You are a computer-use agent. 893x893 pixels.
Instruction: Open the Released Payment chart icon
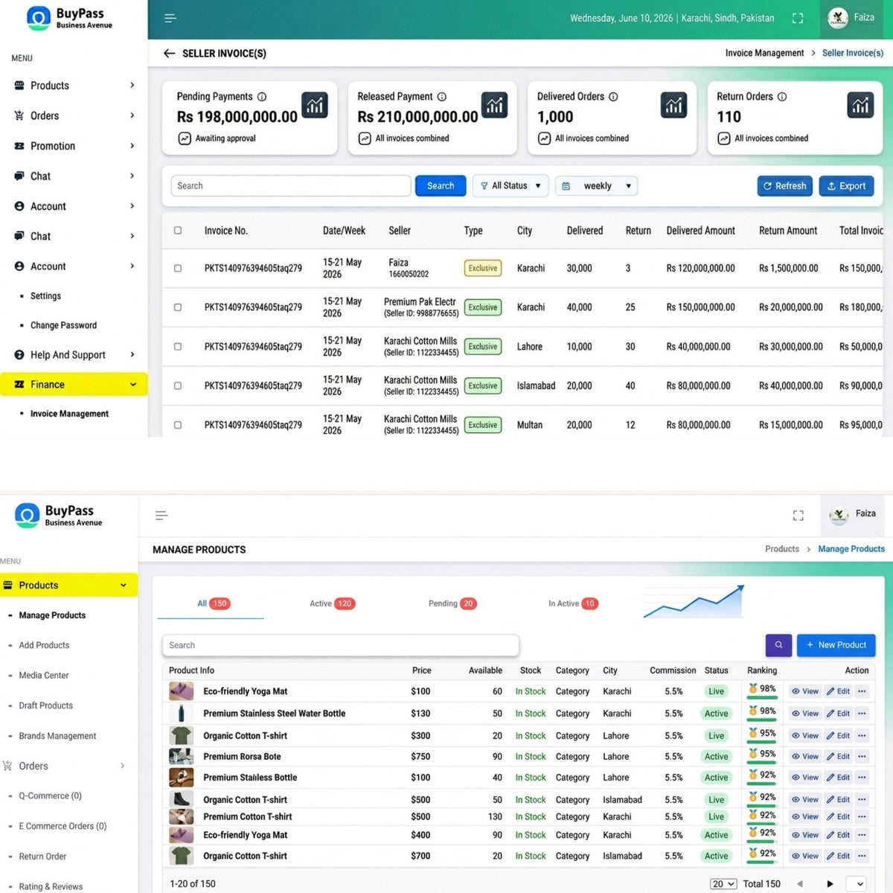click(x=494, y=105)
